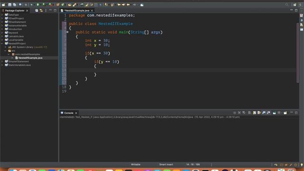Toggle Show Console on Standard Out
Screen dimensions: 304x171
coord(264,113)
